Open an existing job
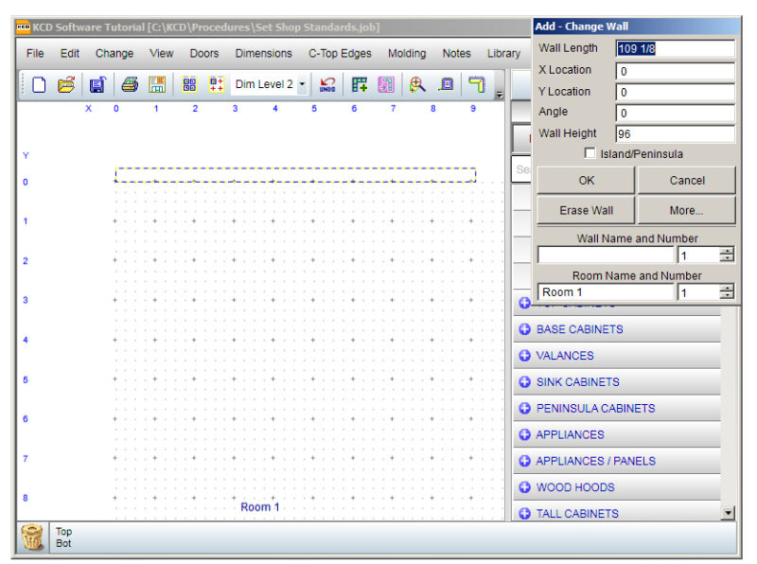The width and height of the screenshot is (757, 564). click(66, 84)
